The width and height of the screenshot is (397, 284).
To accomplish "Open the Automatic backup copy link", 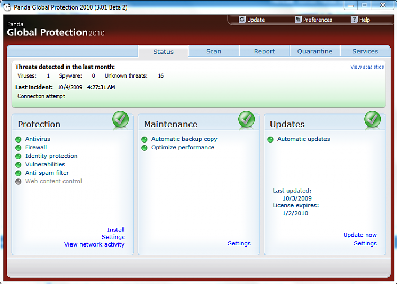I will [x=184, y=139].
